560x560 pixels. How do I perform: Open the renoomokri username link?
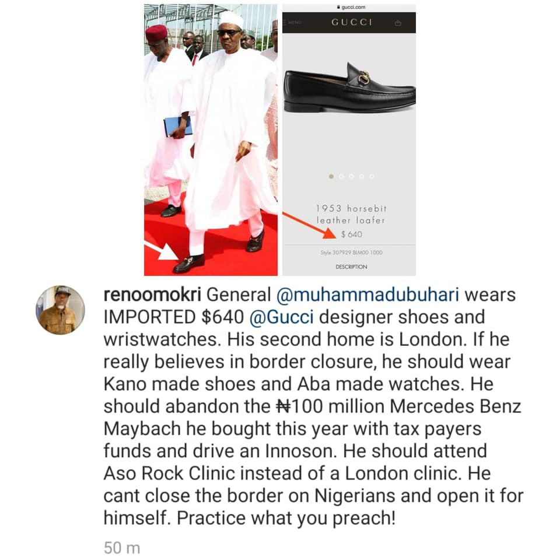click(x=152, y=295)
